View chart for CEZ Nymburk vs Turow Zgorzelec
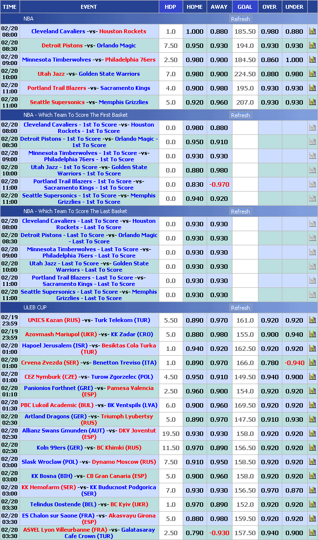 [x=312, y=377]
